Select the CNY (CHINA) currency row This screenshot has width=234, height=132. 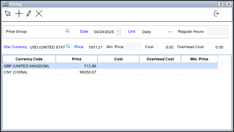29,72
